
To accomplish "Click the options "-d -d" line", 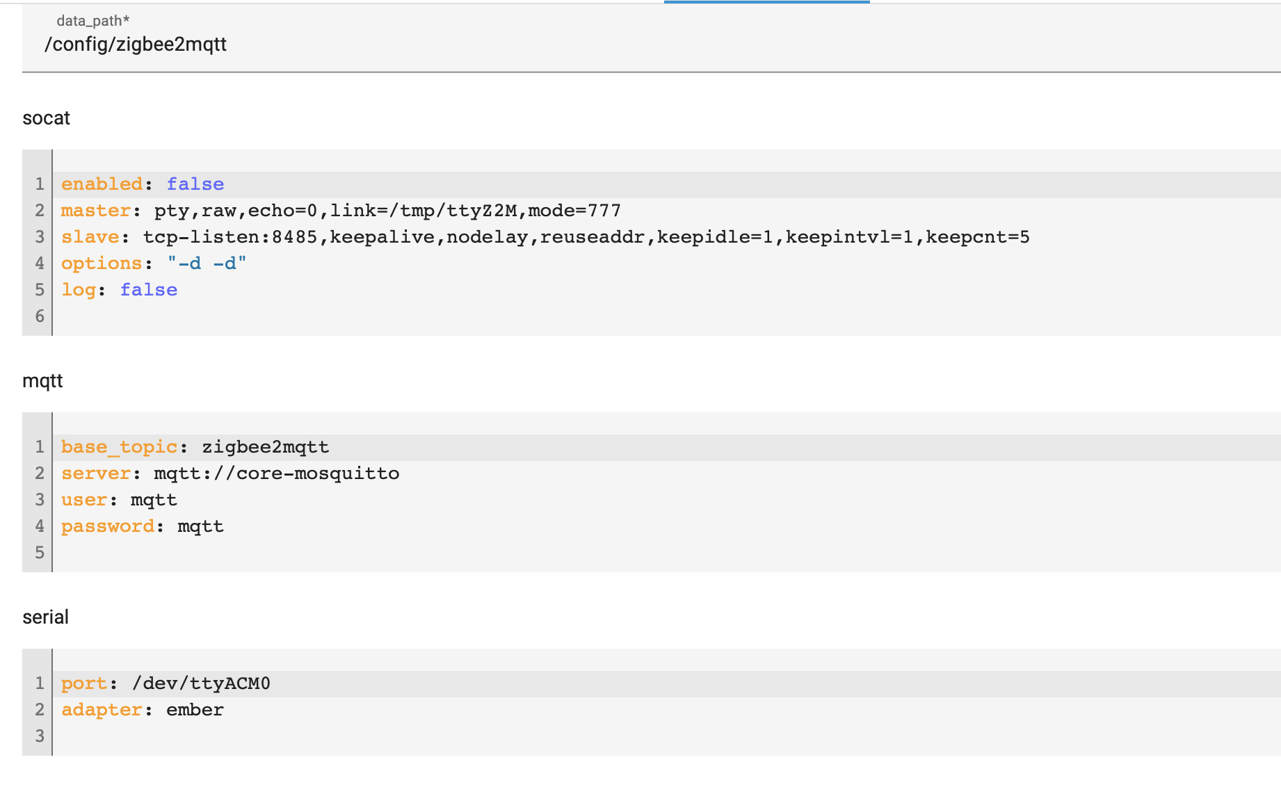I will tap(667, 264).
